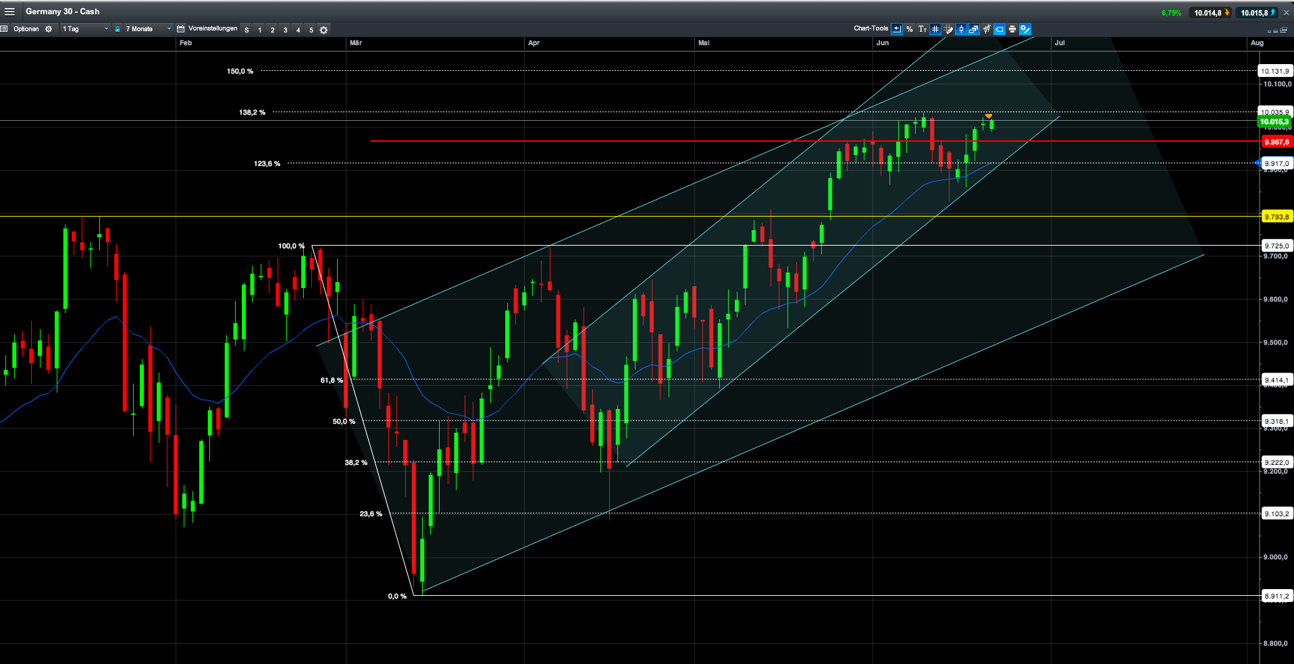
Task: Click the hamburger menu at top left
Action: pos(9,11)
